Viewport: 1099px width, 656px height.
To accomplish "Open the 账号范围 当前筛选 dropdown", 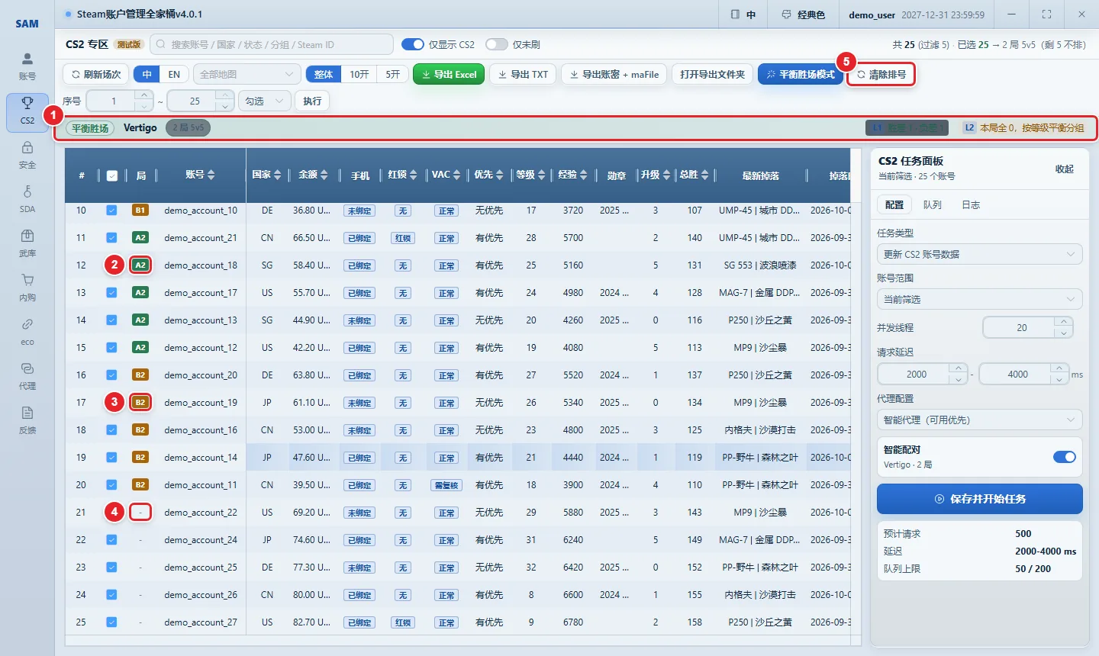I will (x=979, y=299).
